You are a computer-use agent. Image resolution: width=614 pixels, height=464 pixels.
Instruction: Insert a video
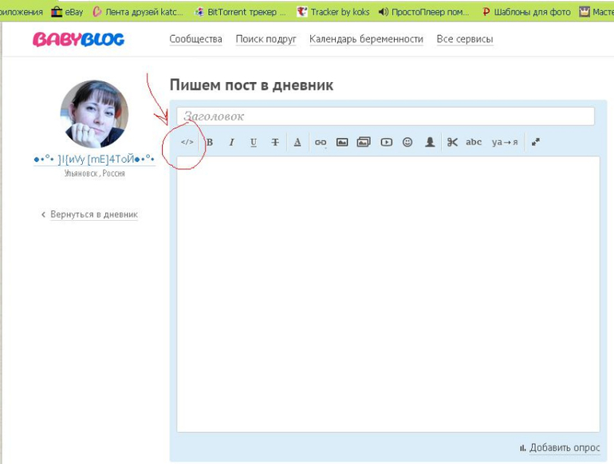click(x=386, y=142)
